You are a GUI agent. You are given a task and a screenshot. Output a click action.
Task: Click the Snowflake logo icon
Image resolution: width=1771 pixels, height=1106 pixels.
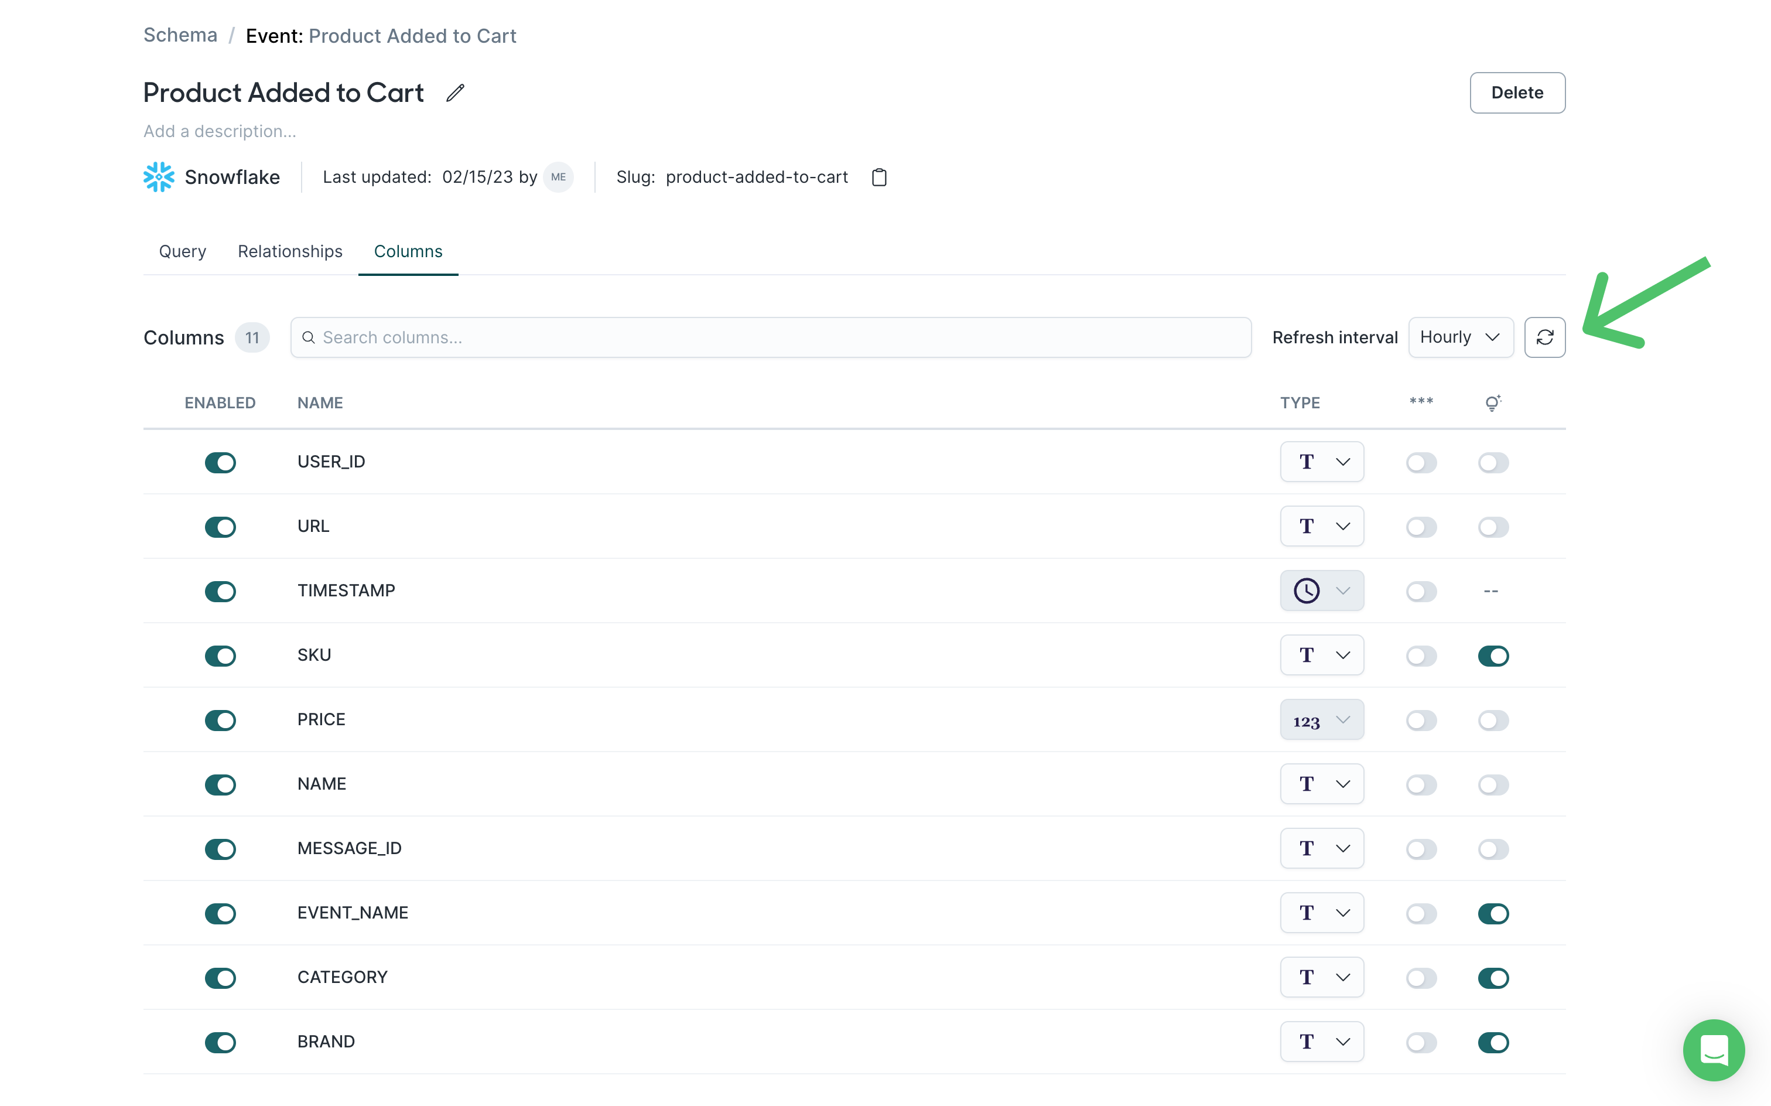(159, 177)
